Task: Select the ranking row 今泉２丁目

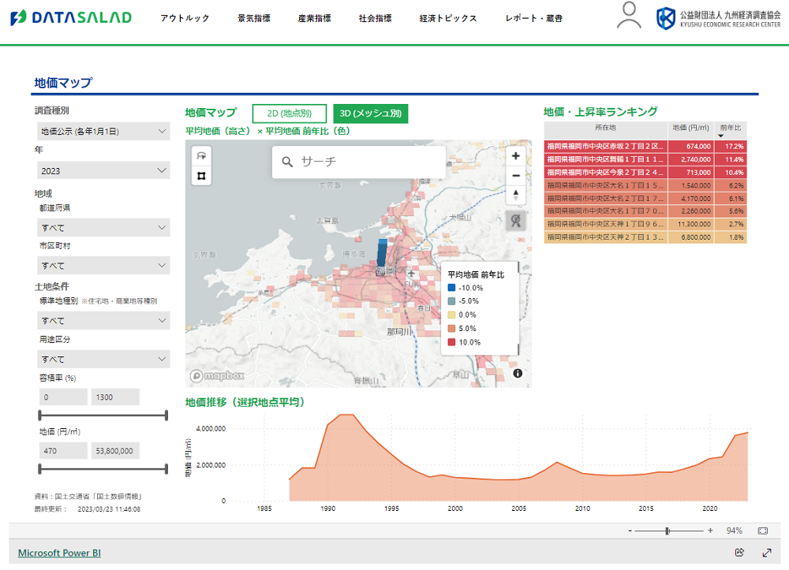Action: pos(645,173)
